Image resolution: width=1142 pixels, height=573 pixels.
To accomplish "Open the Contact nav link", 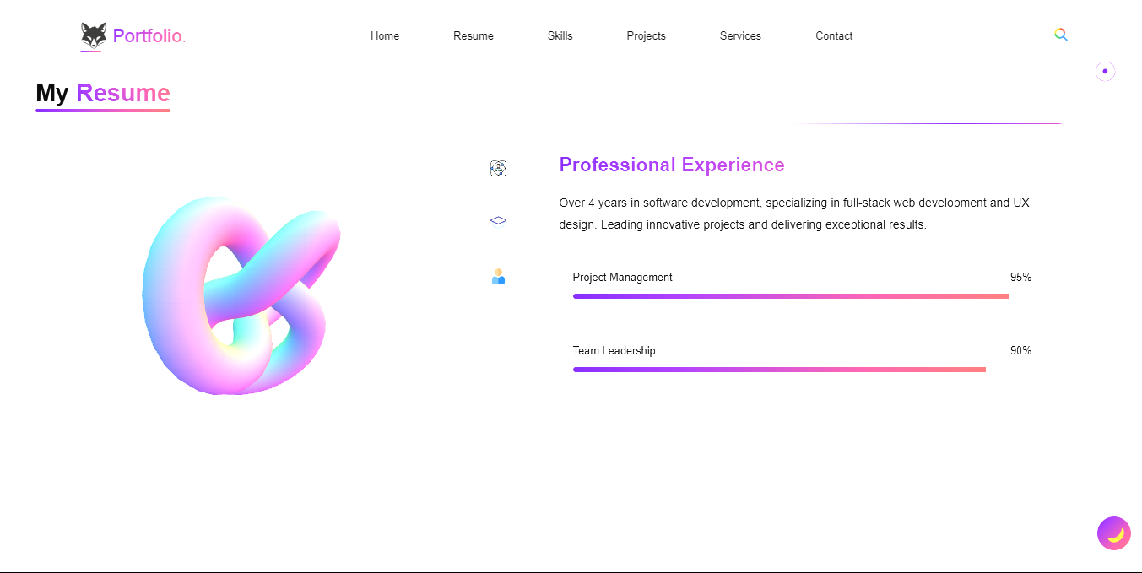I will pos(834,36).
